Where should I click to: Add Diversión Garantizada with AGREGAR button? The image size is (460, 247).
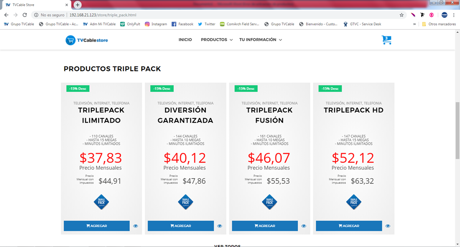[181, 226]
